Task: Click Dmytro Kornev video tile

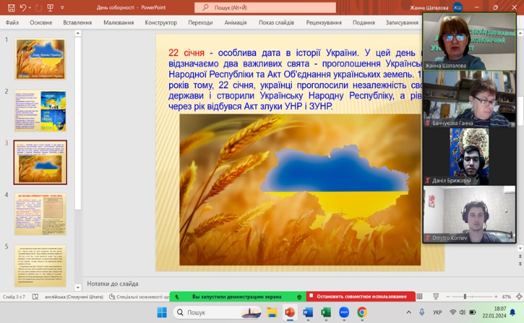Action: coord(469,214)
